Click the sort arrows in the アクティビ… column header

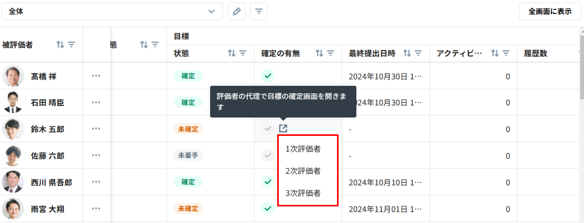point(495,53)
